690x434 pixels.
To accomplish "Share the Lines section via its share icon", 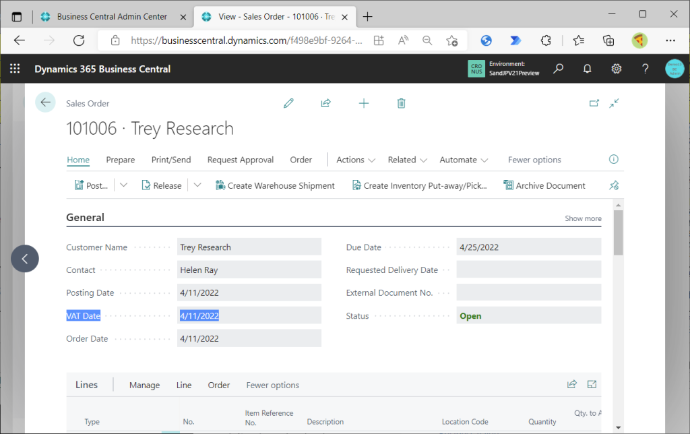I will (x=571, y=384).
